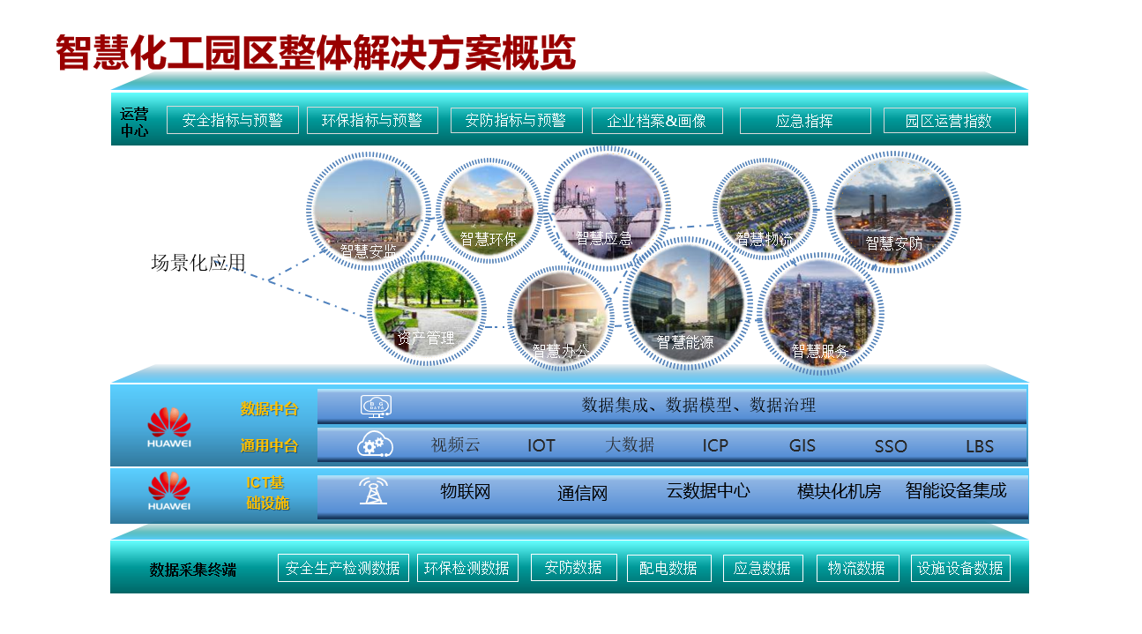Click ICP in the 通用中台 row
The height and width of the screenshot is (634, 1142).
click(x=716, y=445)
